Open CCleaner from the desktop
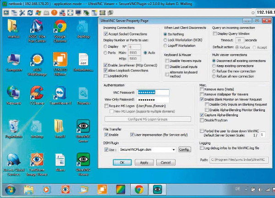275x198 pixels. coord(37,94)
